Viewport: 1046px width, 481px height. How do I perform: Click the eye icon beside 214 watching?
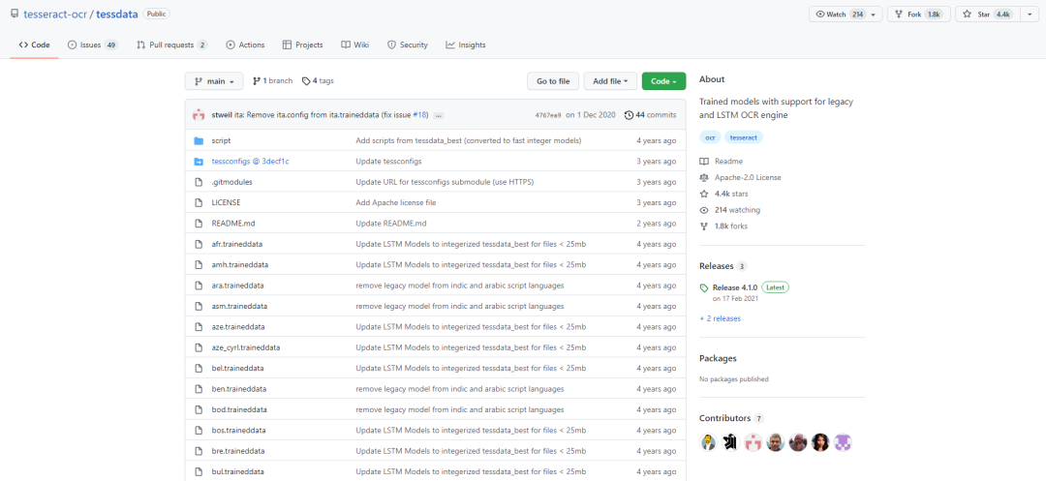point(704,210)
